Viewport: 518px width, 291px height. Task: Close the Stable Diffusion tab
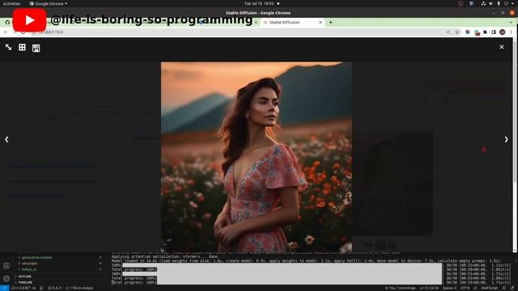pos(321,23)
